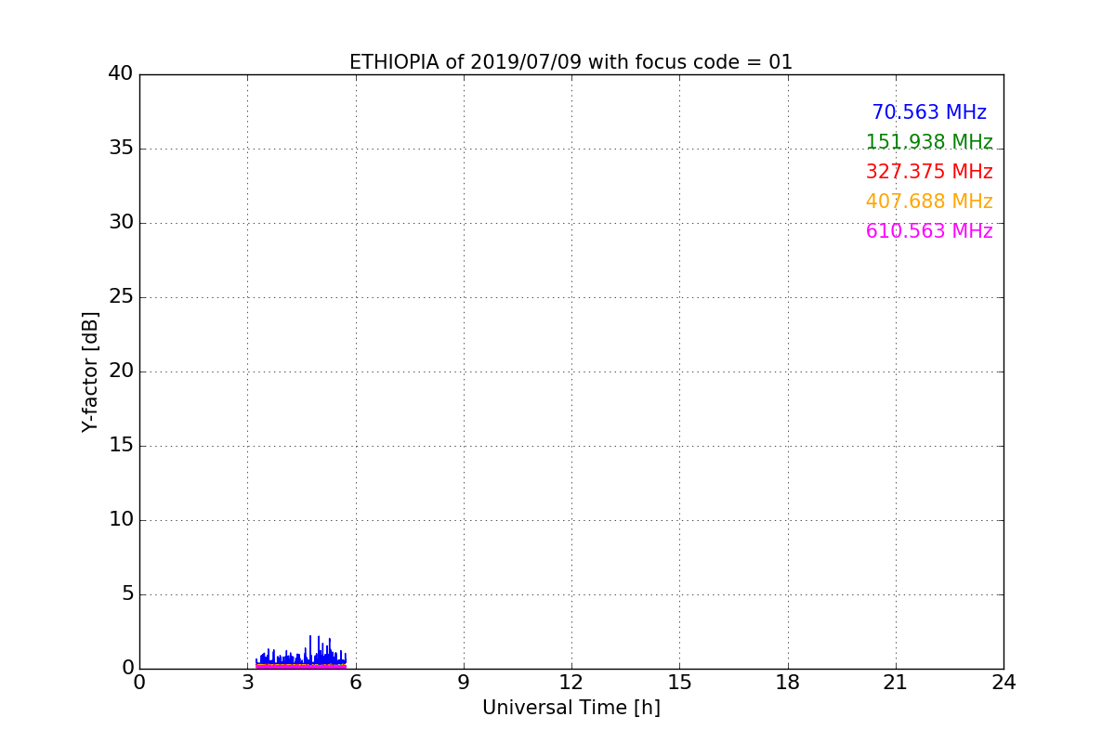Click the x-axis tick label 3
Screen dimensions: 1115x743
tap(247, 683)
